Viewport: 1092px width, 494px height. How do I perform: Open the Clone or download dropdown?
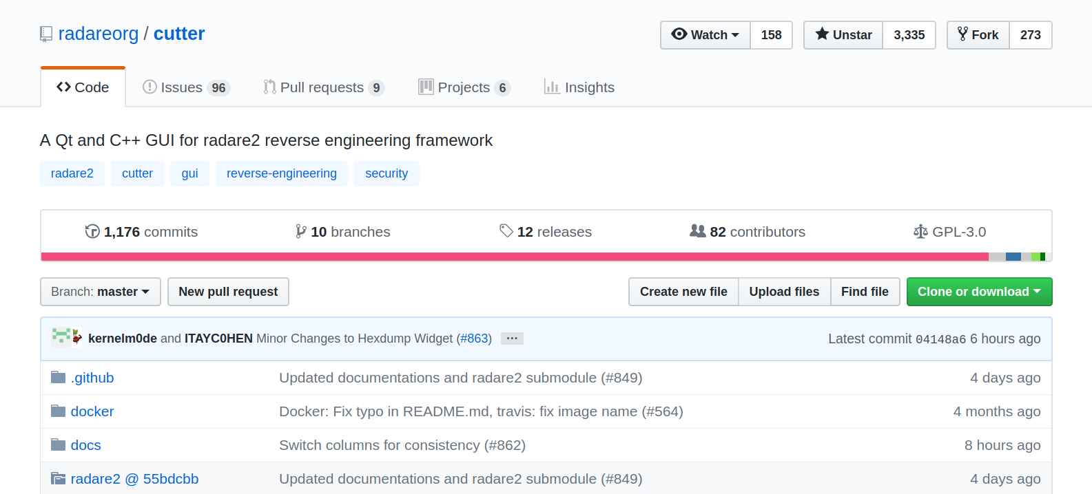tap(979, 292)
